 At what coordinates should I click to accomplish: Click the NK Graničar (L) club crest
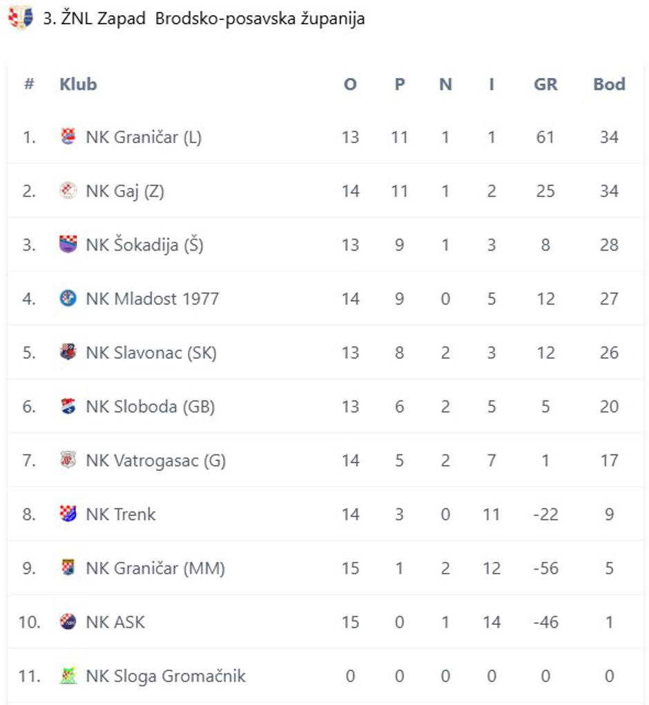(x=68, y=137)
